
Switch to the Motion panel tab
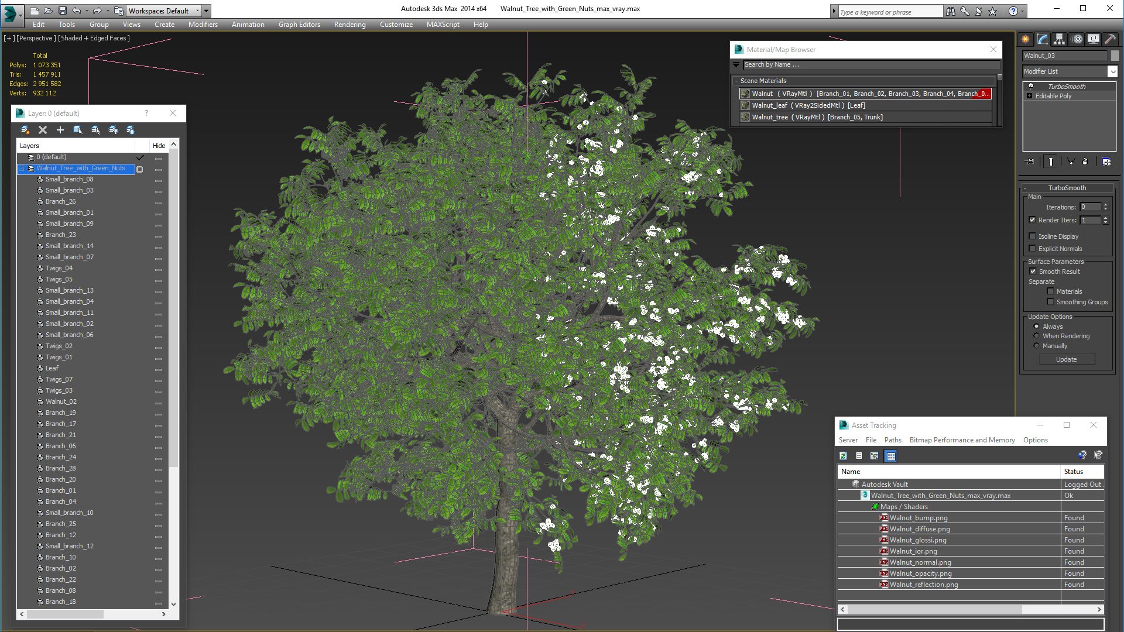click(x=1077, y=39)
